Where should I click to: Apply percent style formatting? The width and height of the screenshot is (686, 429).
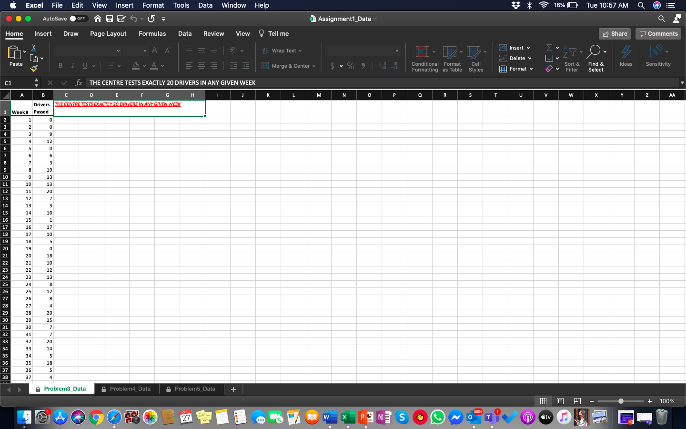point(351,66)
